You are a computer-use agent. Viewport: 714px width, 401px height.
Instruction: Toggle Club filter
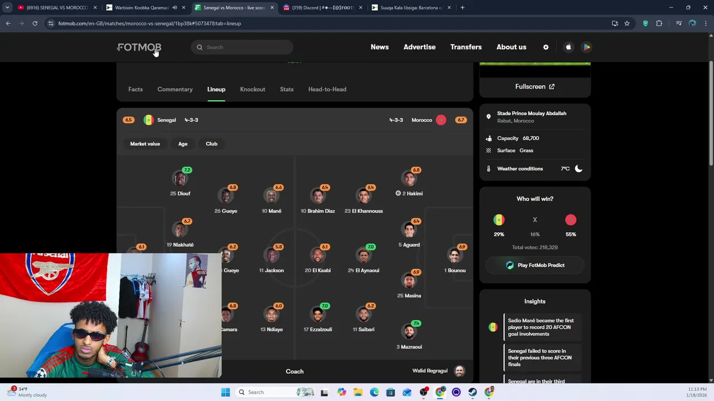click(x=211, y=144)
